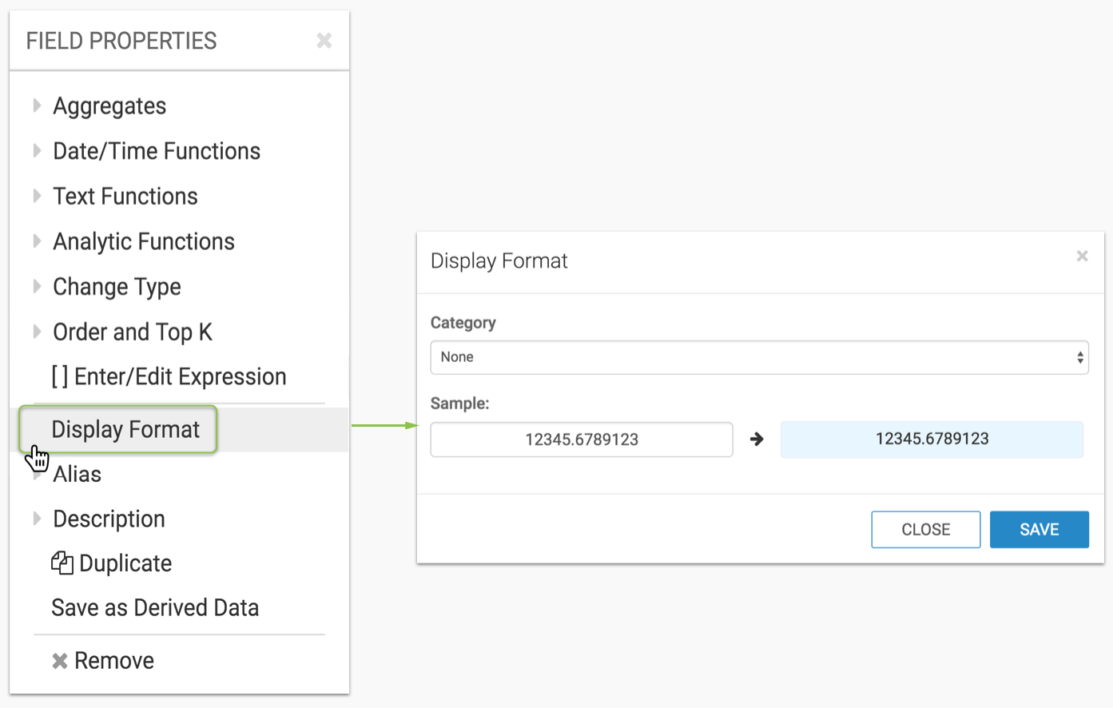Screen dimensions: 1113x708
Task: Click the Sample input number field
Action: (x=582, y=440)
